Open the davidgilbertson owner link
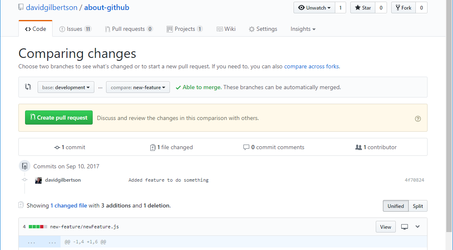453x250 pixels. point(52,7)
